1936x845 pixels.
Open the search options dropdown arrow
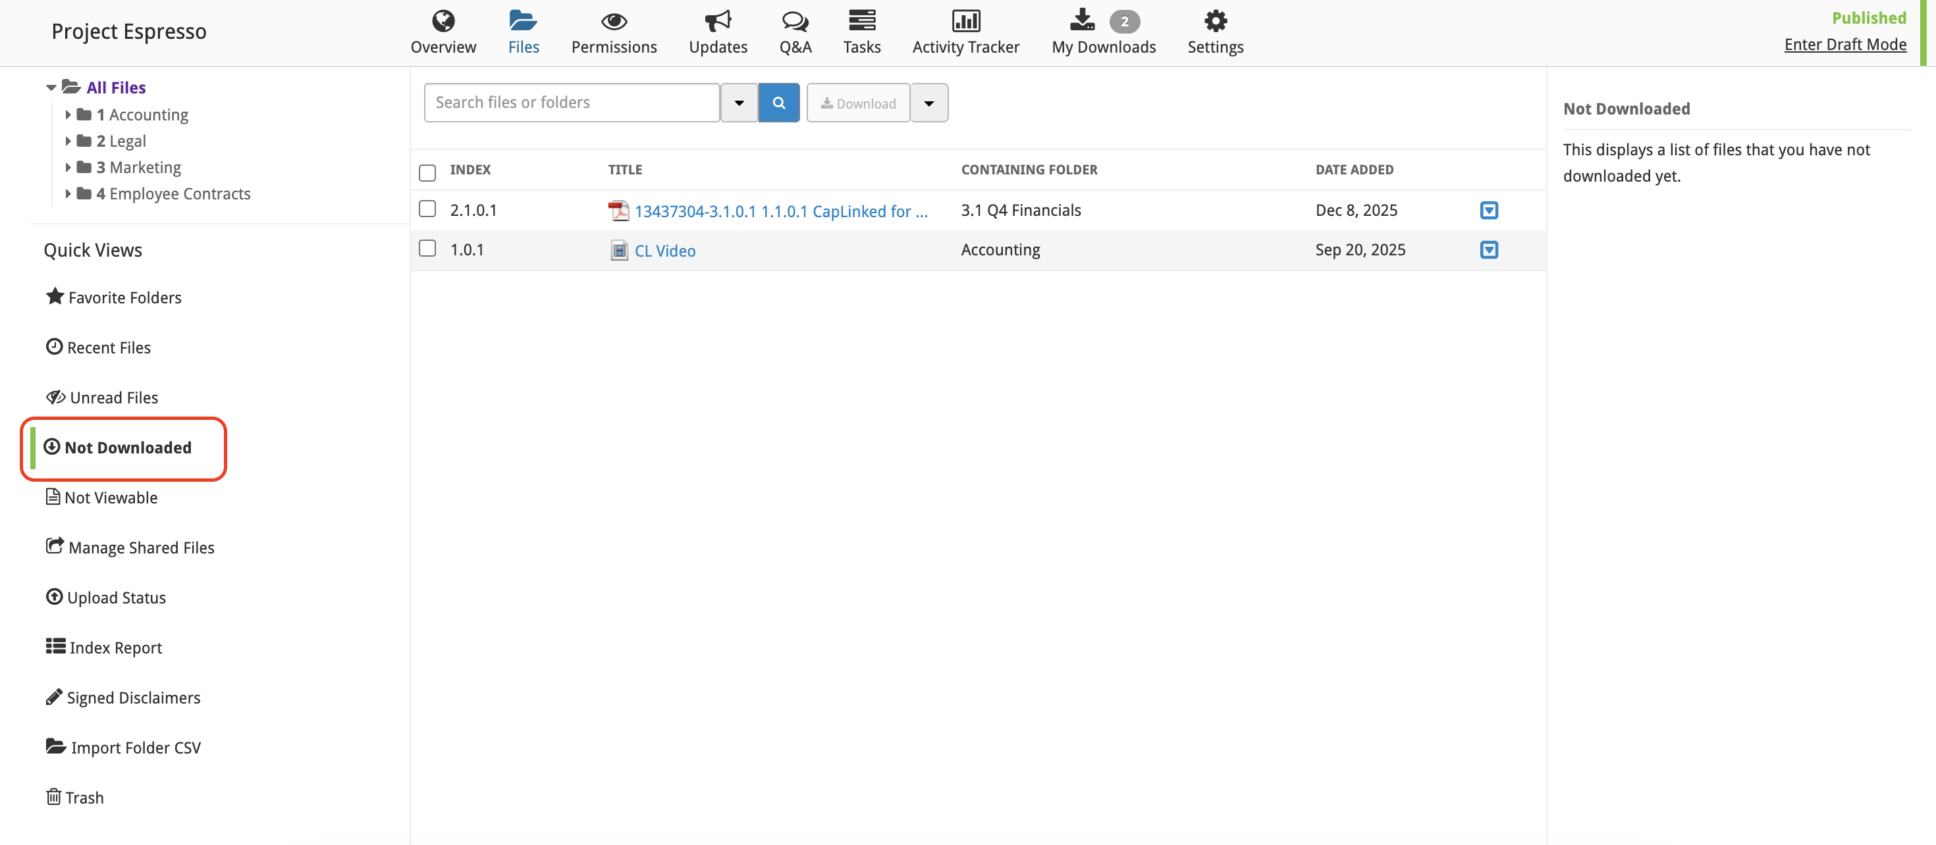739,103
